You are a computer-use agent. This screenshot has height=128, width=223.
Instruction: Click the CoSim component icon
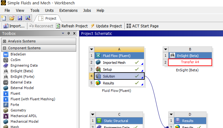coord(6,60)
